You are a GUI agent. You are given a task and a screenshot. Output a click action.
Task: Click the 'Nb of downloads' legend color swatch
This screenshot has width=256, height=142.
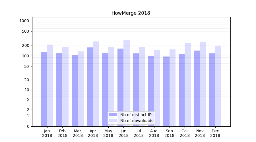click(113, 121)
